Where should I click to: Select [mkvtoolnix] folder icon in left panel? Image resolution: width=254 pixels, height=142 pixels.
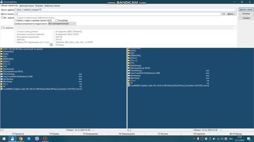tap(2, 52)
